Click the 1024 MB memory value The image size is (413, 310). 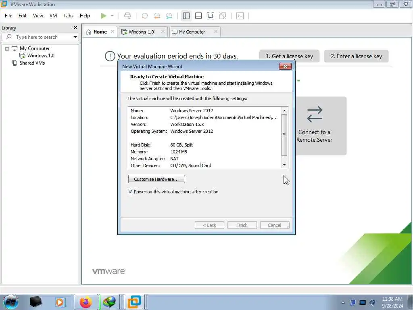179,152
